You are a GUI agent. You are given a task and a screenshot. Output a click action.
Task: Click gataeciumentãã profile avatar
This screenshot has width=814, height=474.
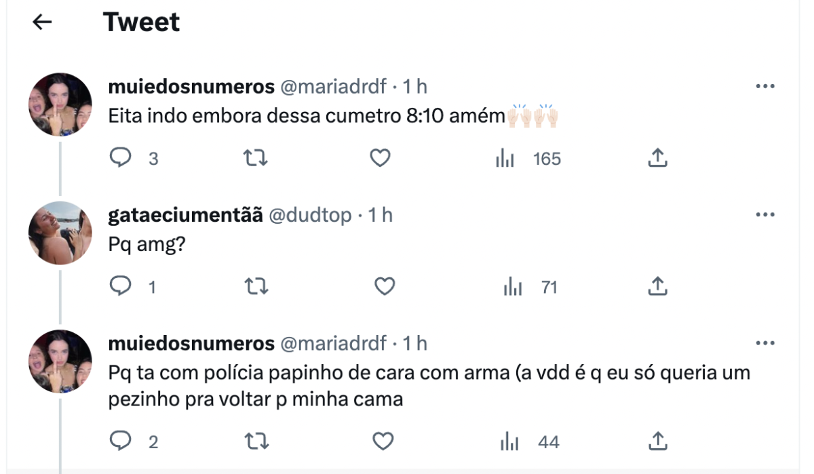click(x=60, y=233)
